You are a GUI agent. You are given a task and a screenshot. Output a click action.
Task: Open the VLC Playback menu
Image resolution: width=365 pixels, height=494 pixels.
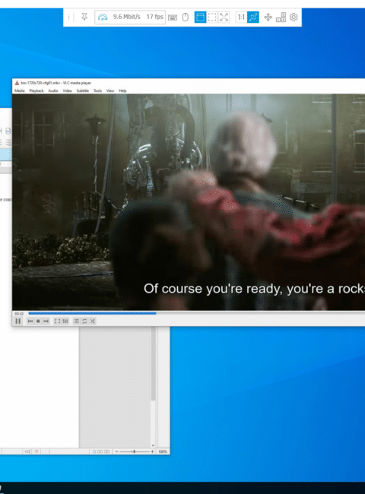pos(36,90)
